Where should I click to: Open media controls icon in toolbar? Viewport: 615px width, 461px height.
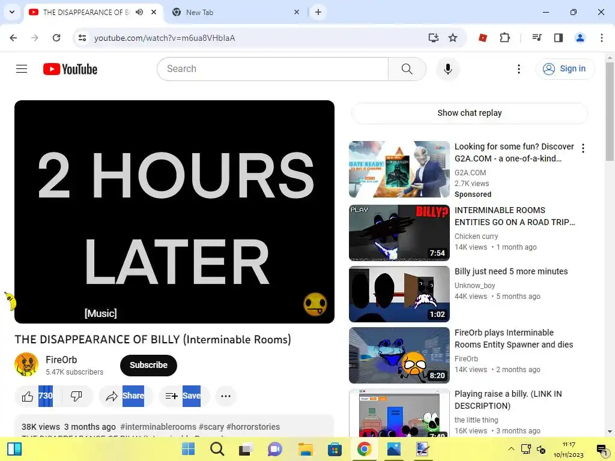coord(536,38)
